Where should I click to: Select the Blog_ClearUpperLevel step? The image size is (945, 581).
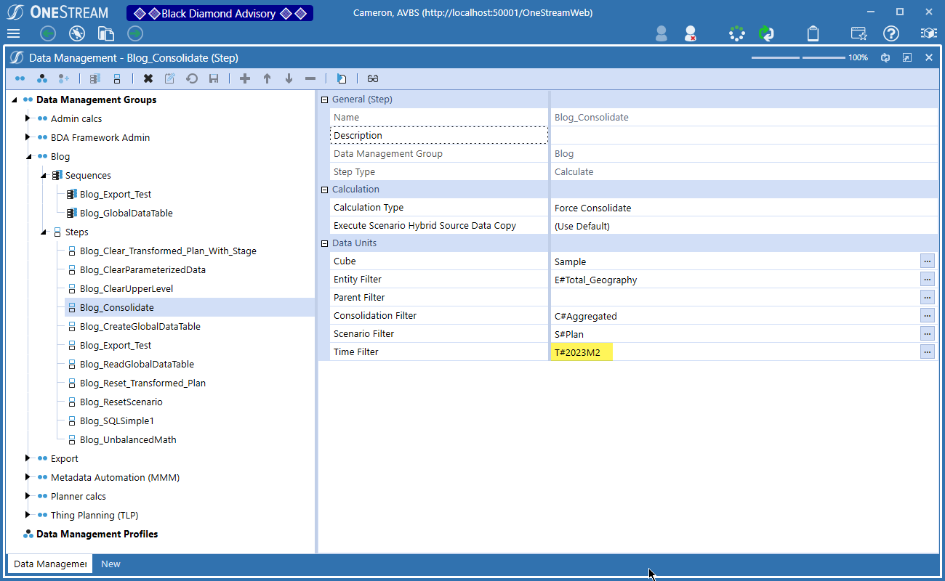[x=126, y=288]
